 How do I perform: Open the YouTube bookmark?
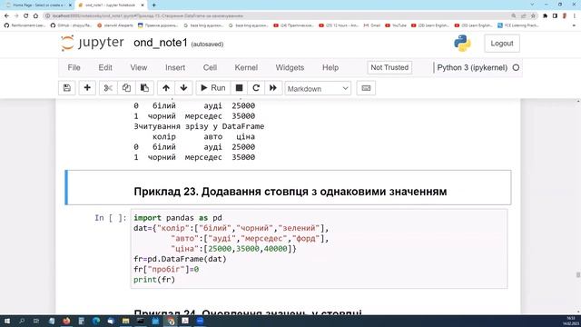tap(396, 25)
